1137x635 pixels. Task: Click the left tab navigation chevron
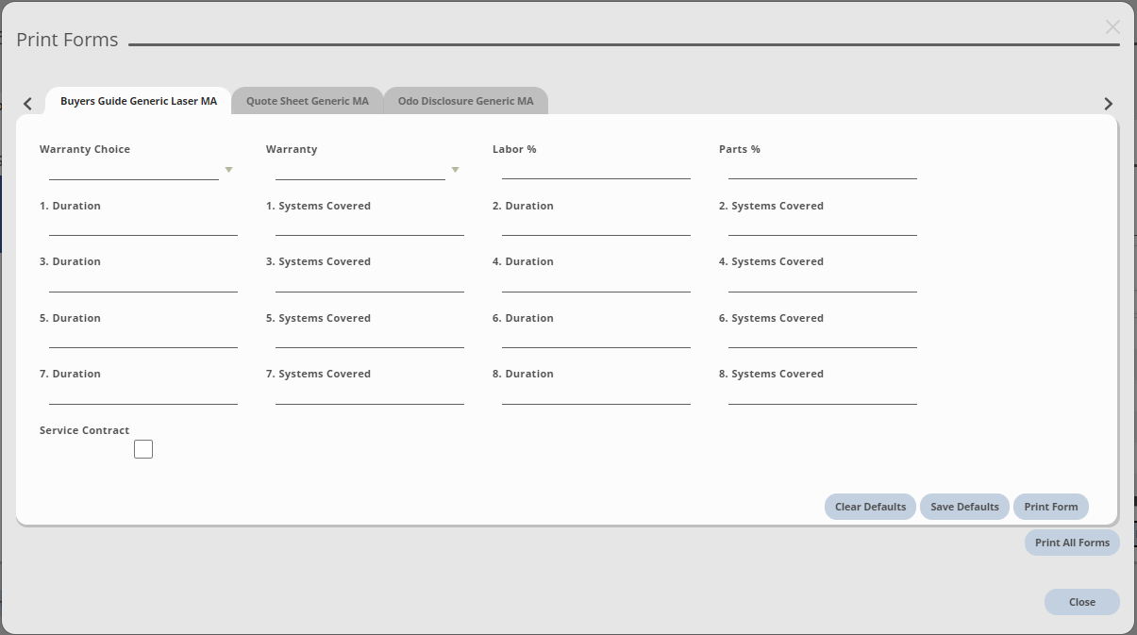tap(27, 103)
